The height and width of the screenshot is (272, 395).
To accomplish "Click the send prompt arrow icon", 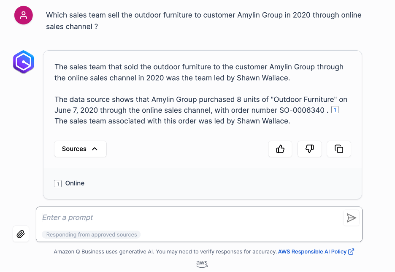I will tap(351, 218).
